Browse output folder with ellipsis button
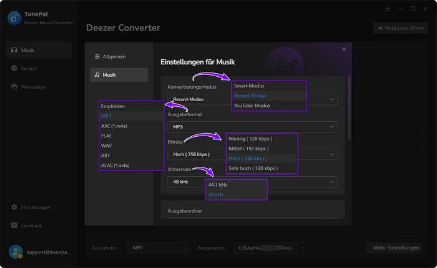437x268 pixels. (303, 247)
